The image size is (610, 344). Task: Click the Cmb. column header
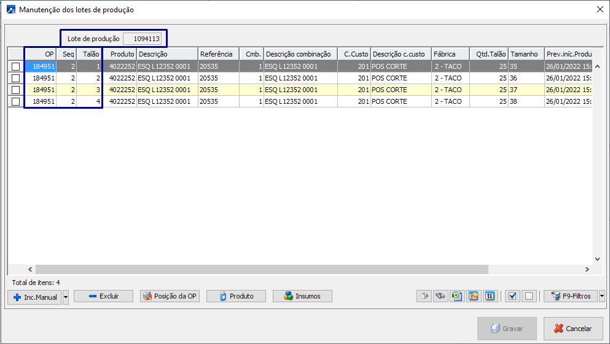pos(252,54)
